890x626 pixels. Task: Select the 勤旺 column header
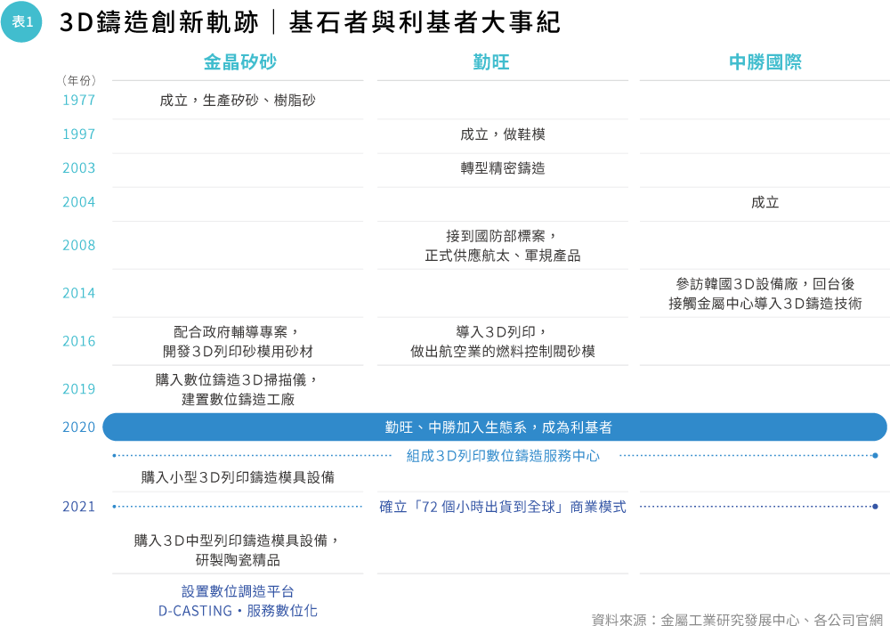point(491,62)
